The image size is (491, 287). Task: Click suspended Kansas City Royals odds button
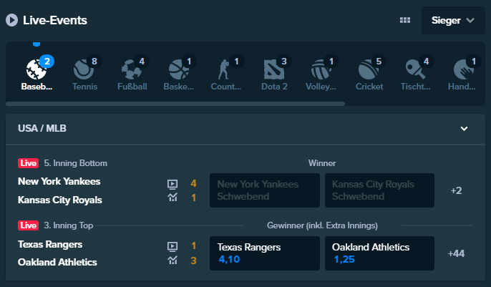(x=379, y=190)
